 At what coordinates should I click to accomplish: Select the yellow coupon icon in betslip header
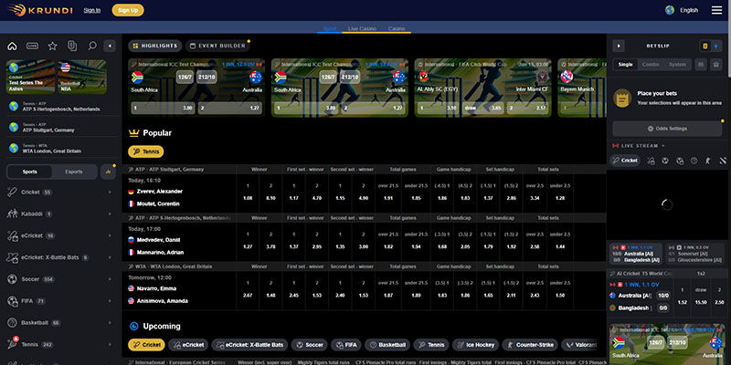[705, 47]
